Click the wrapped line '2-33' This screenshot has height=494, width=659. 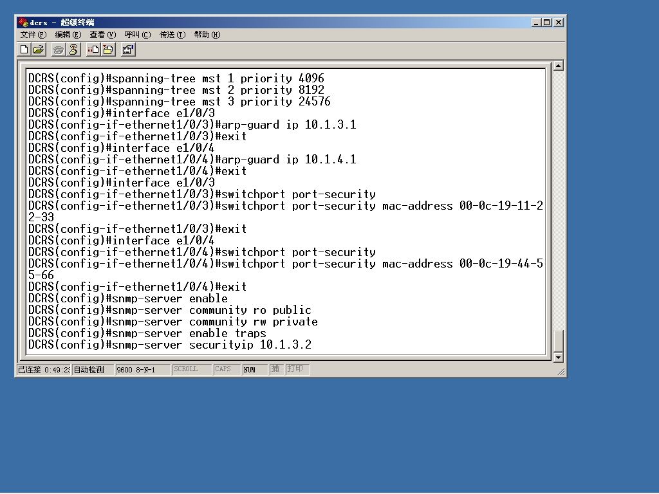click(x=41, y=217)
